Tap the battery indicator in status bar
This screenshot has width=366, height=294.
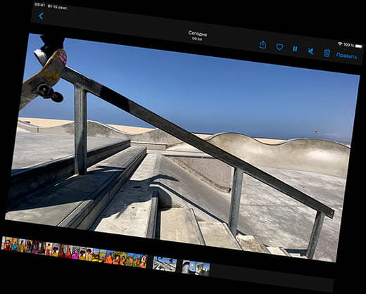click(358, 46)
